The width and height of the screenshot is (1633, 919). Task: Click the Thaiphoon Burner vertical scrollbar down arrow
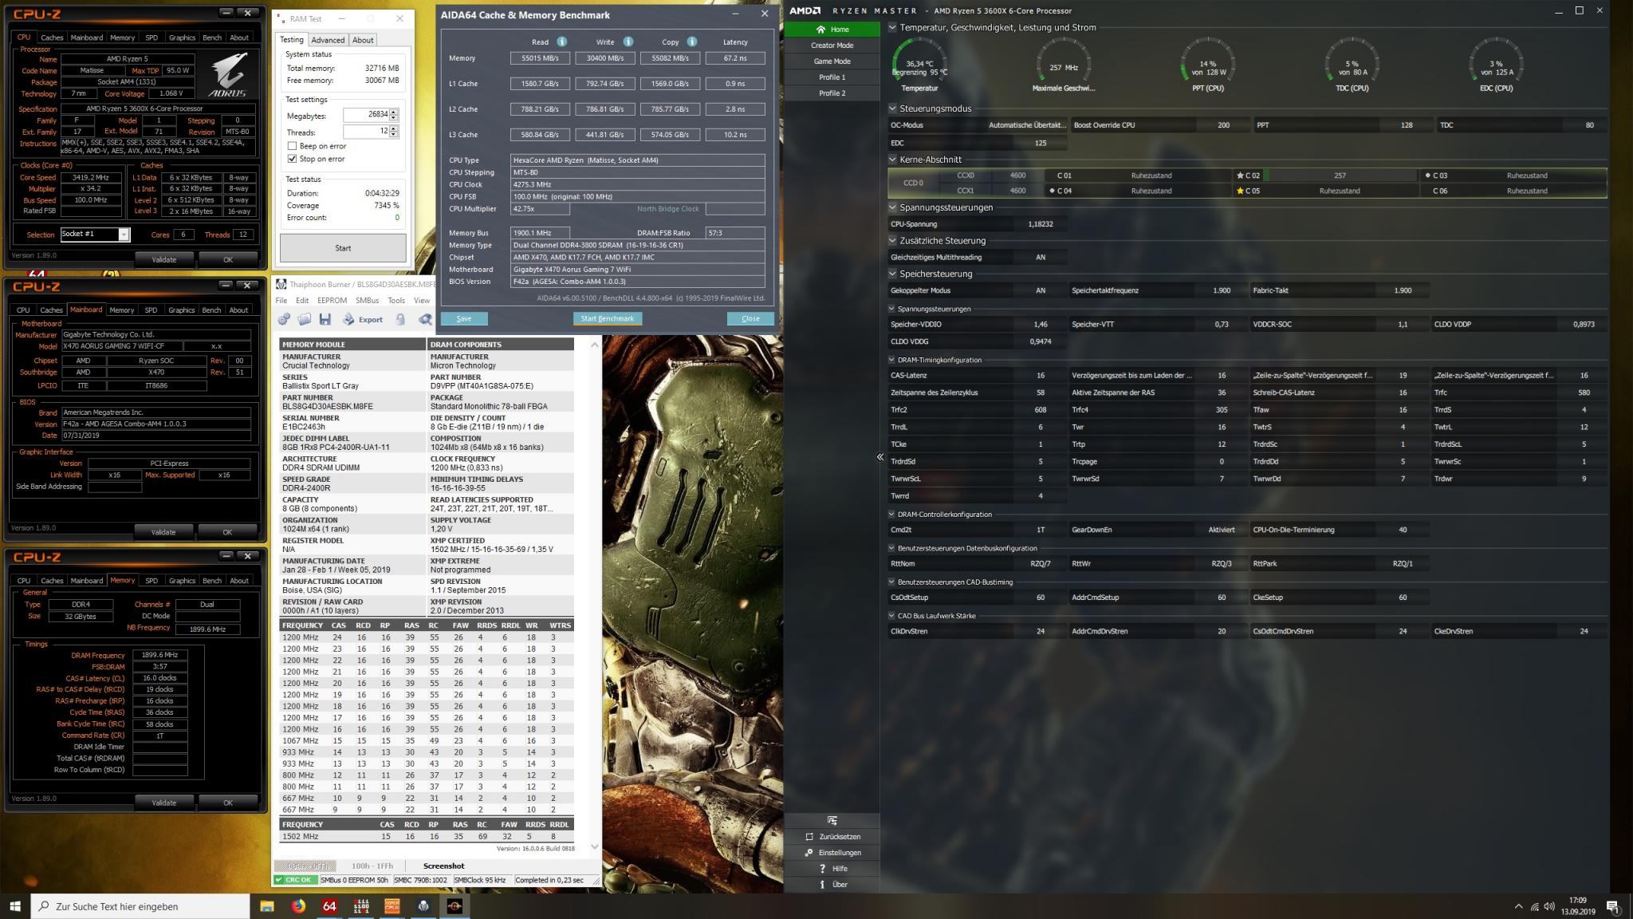594,847
